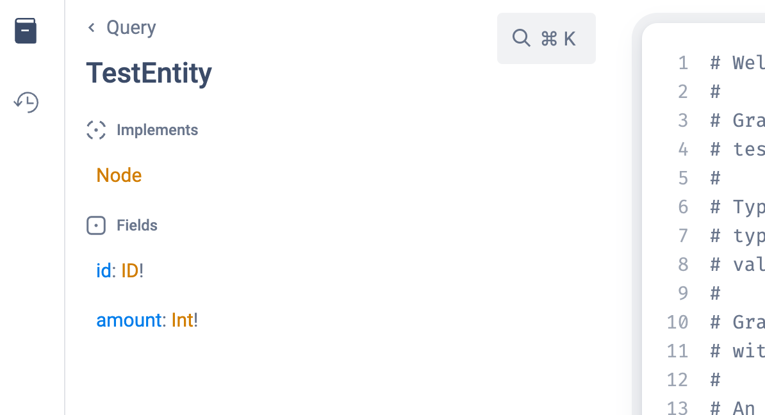
Task: Open the docs explorer book icon
Action: [x=26, y=30]
